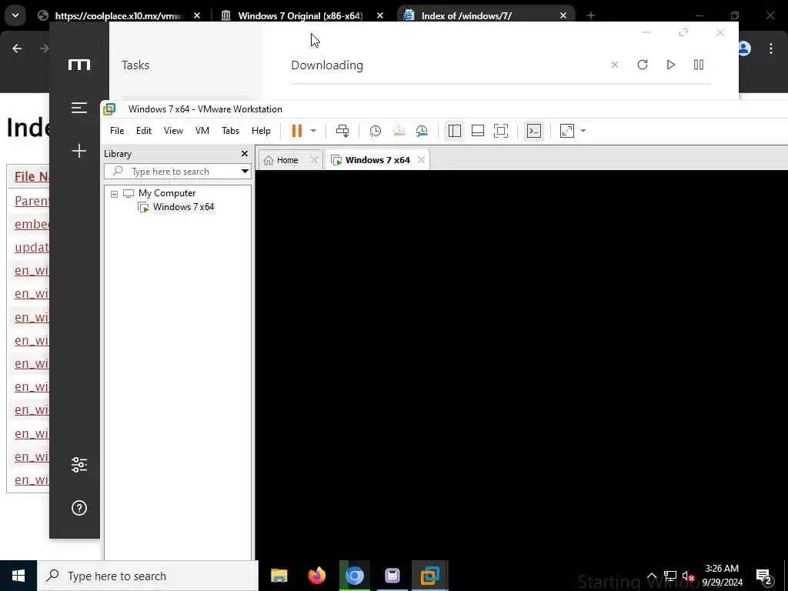Close the Windows 7 Original browser tab
The width and height of the screenshot is (788, 591).
point(380,15)
